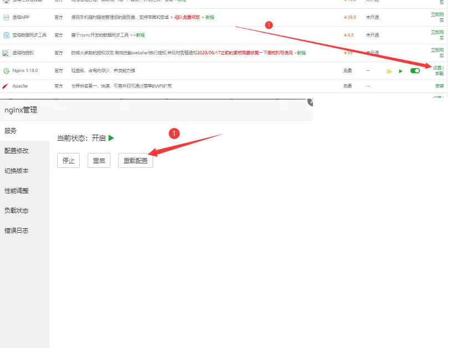The width and height of the screenshot is (450, 348).
Task: Open 教程 link in the 堡塔APP row
Action: tap(210, 18)
